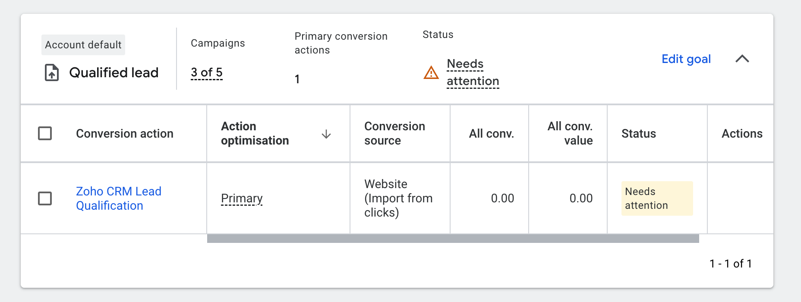Collapse the Qualified lead goal chevron
This screenshot has height=302, width=801.
742,59
